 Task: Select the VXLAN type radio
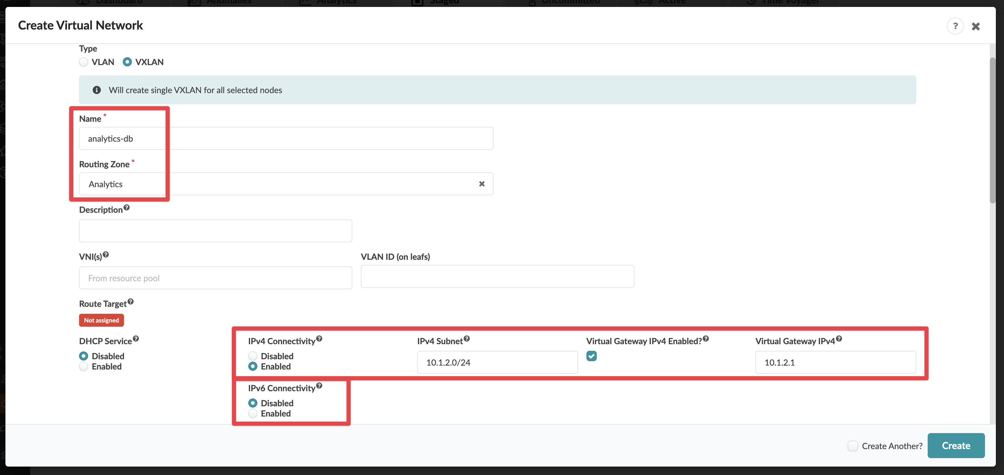[127, 62]
